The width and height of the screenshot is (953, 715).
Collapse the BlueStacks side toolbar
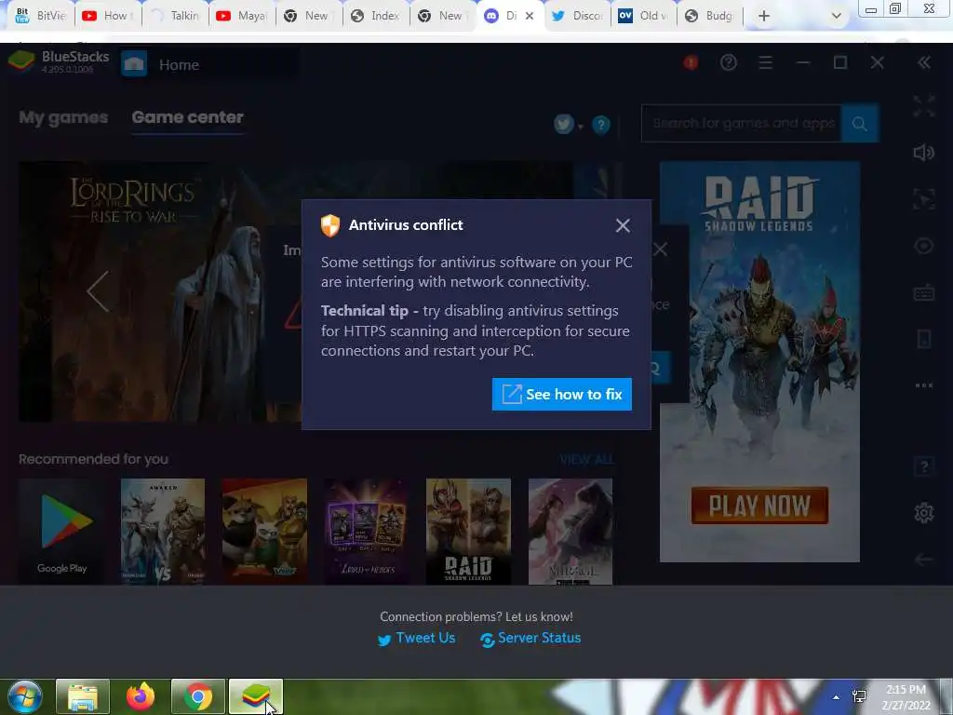click(x=924, y=62)
